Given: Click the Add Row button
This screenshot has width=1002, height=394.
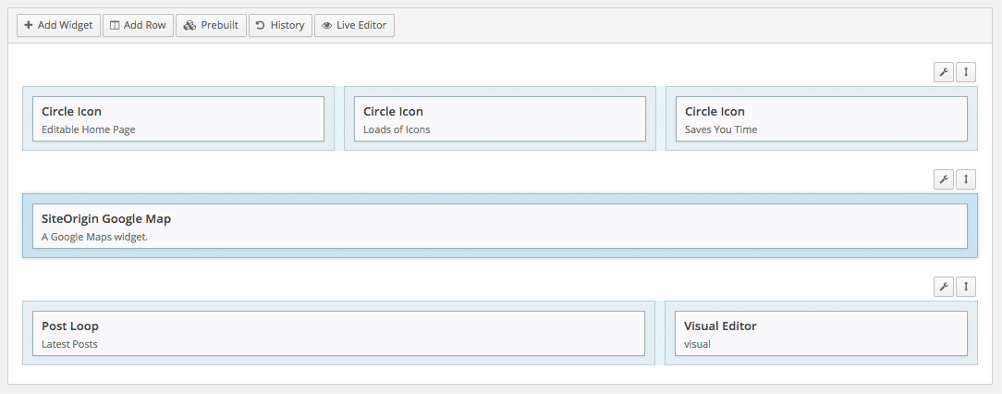Looking at the screenshot, I should 138,25.
